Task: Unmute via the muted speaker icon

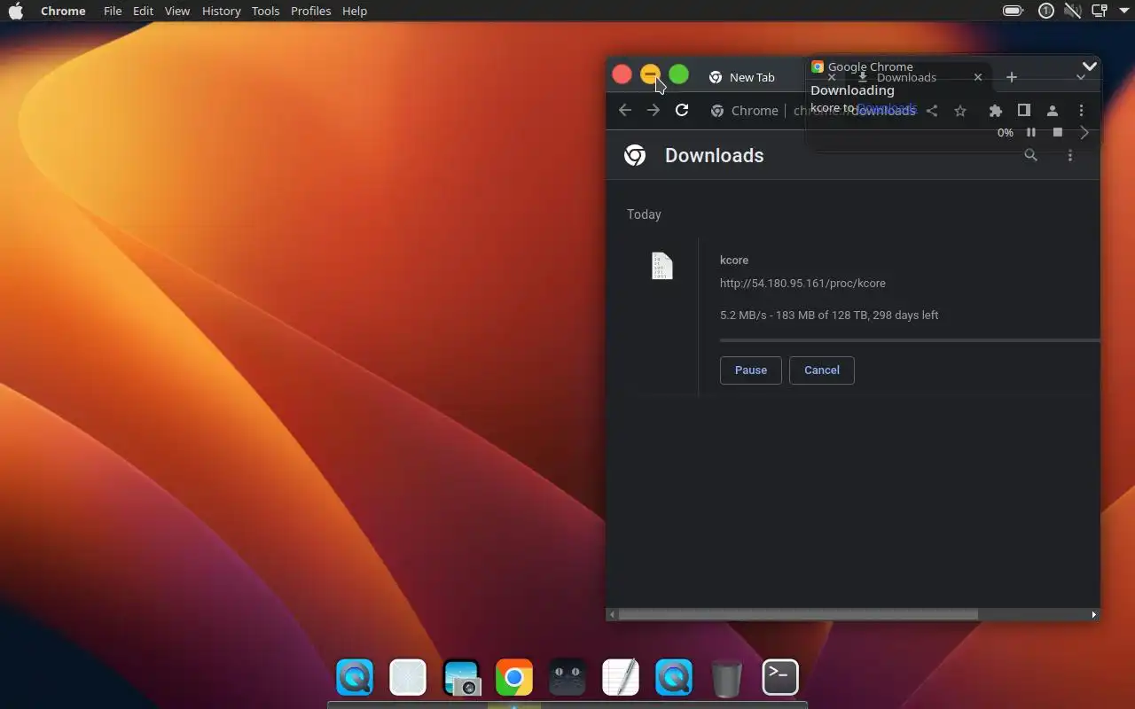Action: [1073, 11]
